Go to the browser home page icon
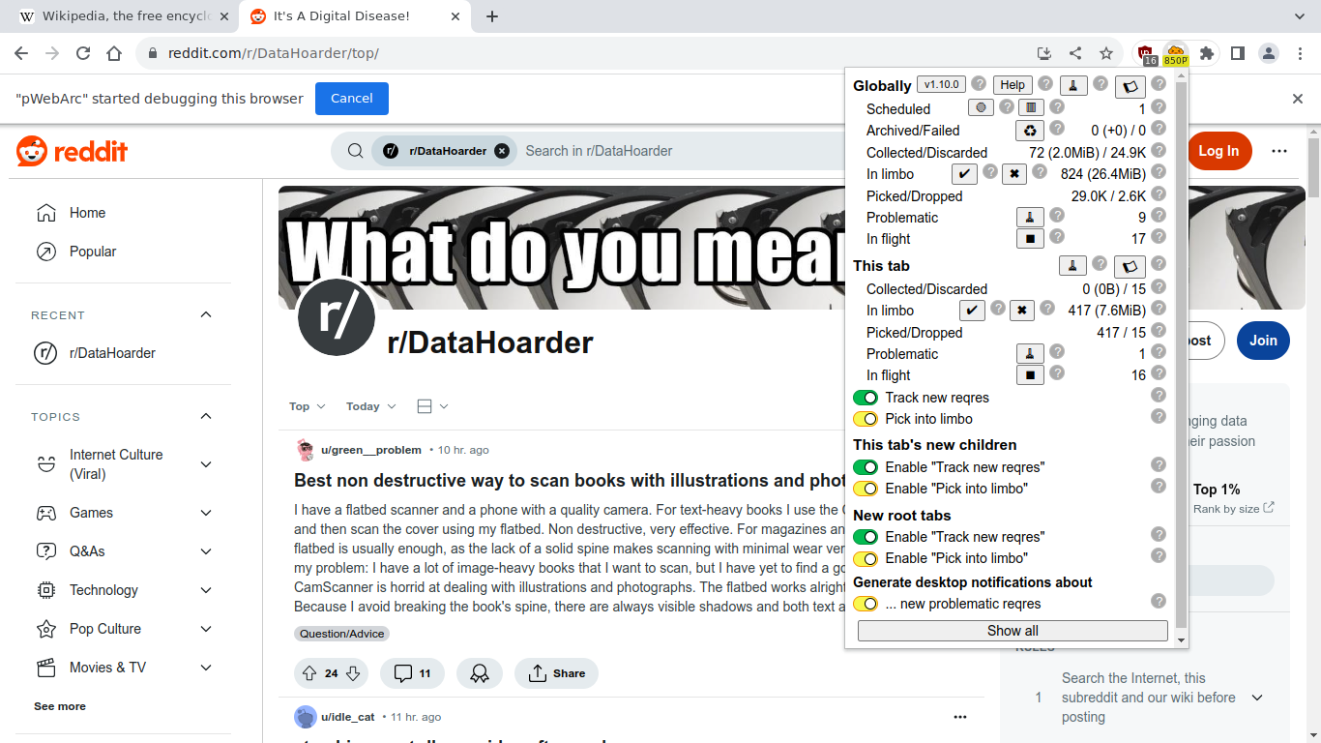 pos(114,54)
